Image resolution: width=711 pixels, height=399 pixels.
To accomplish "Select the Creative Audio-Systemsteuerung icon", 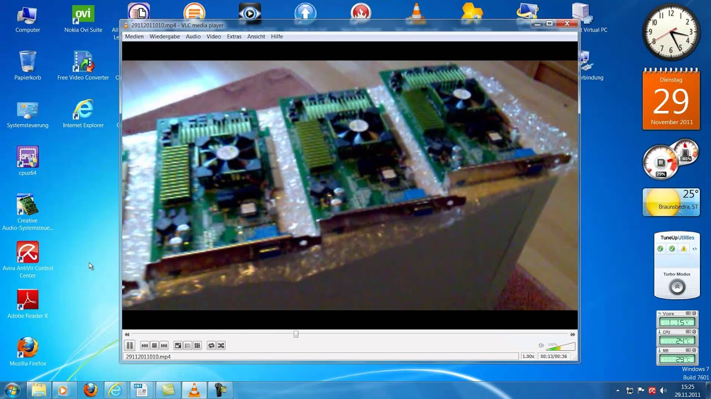I will click(28, 212).
